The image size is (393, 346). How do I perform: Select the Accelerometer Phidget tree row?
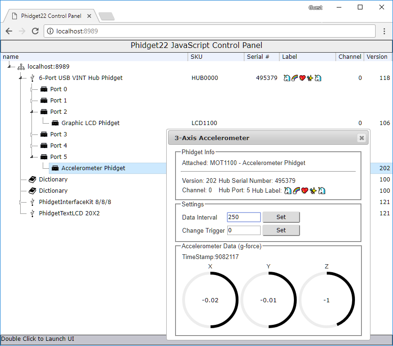pos(108,168)
